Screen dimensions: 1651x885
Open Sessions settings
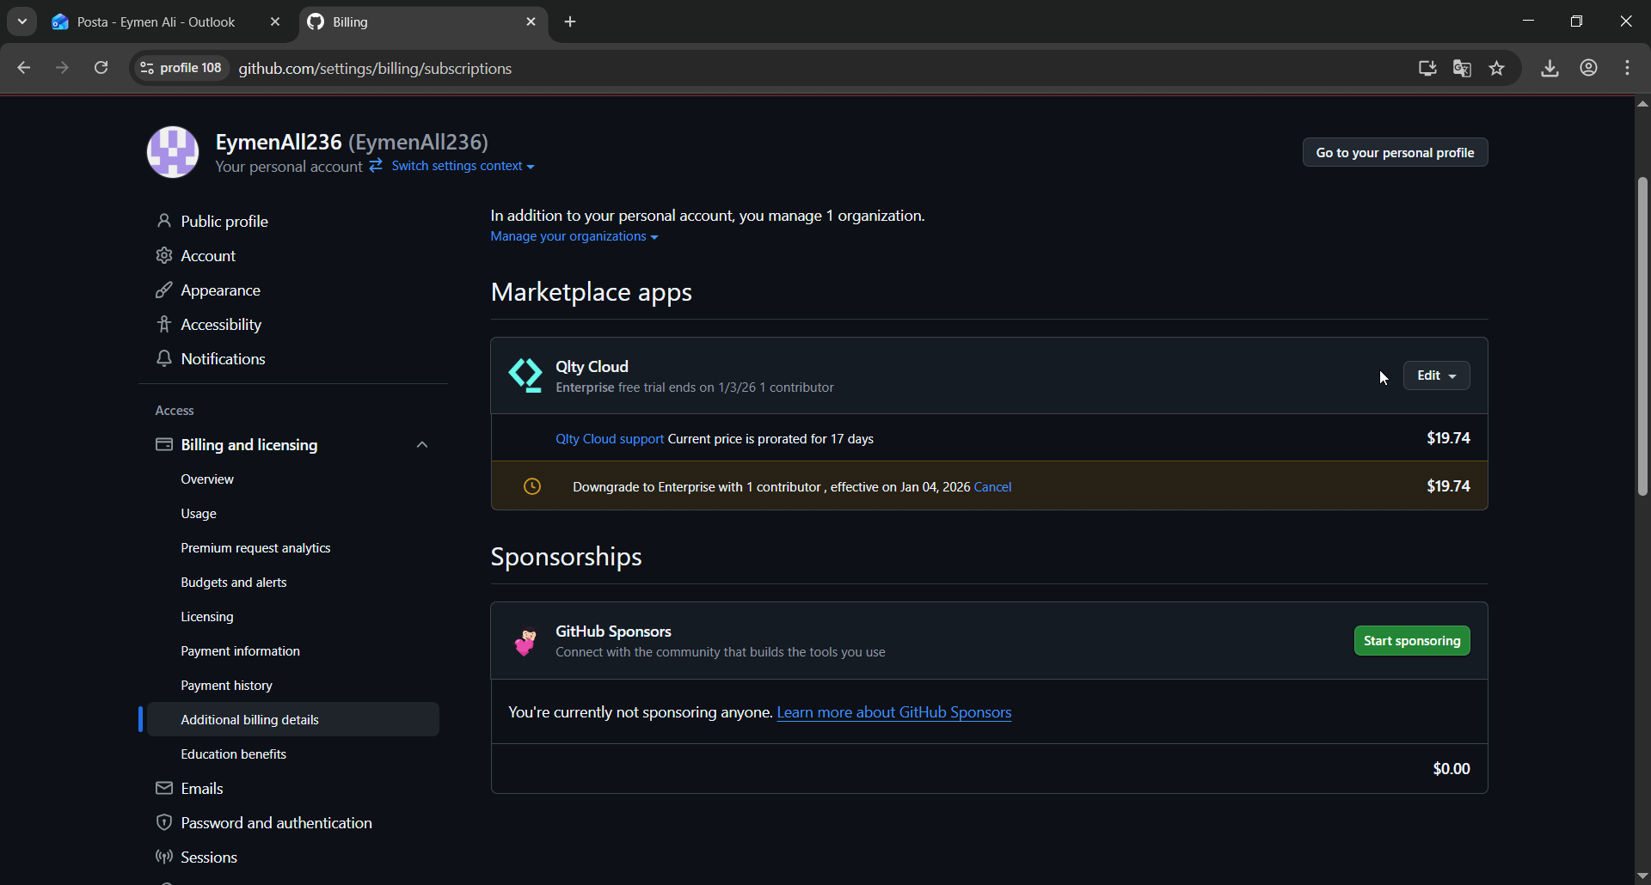click(x=209, y=857)
